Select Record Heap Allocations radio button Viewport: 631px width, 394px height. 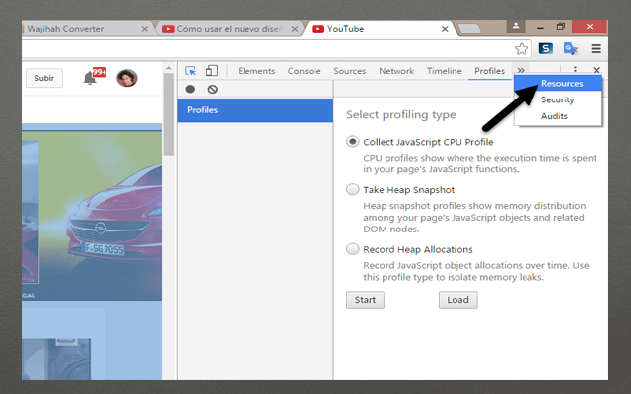[x=353, y=249]
